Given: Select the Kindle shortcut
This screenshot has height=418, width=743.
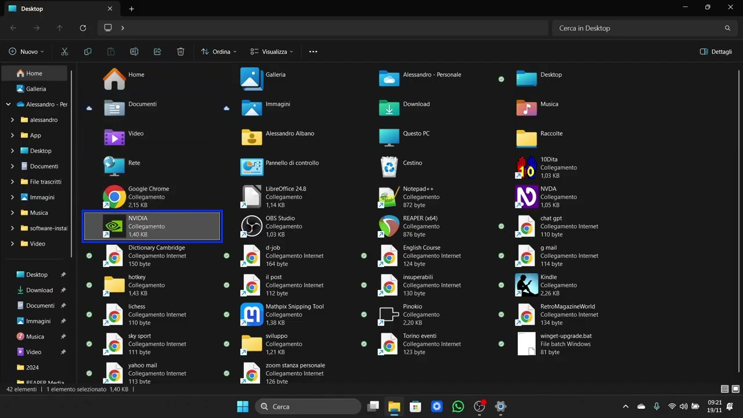Looking at the screenshot, I should click(565, 285).
